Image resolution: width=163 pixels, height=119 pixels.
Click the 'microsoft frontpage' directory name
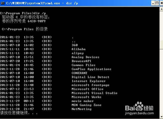point(90,85)
